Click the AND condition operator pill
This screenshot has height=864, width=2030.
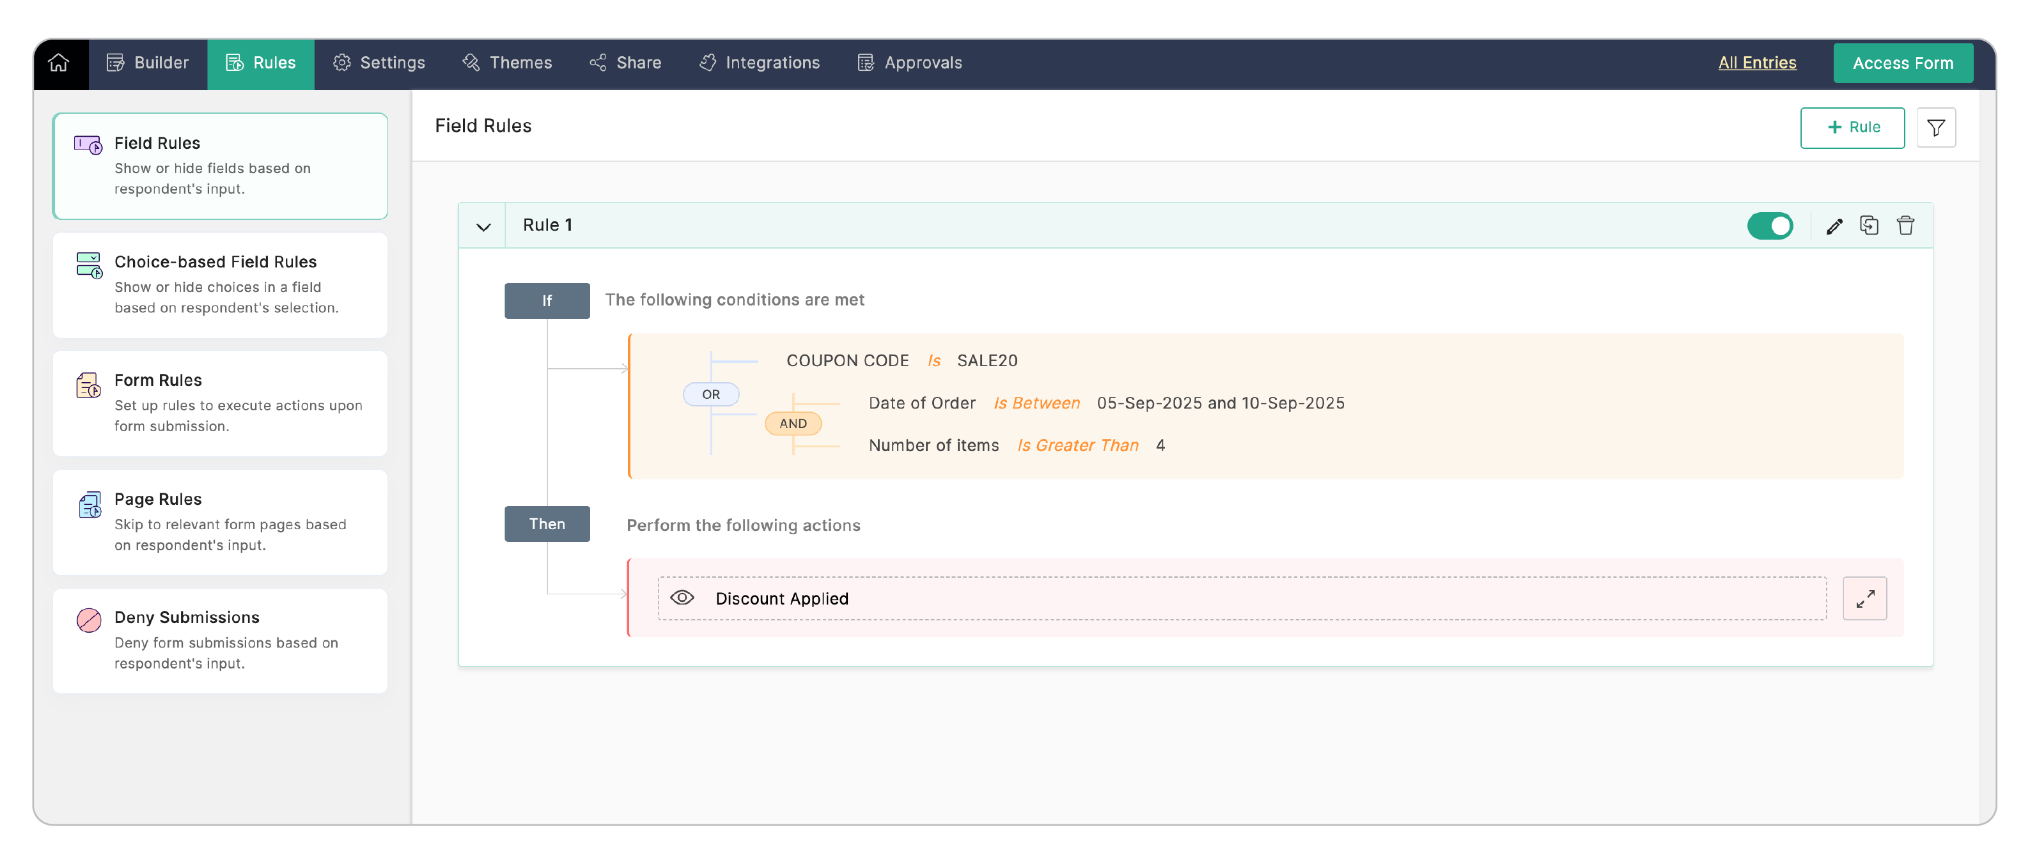(x=792, y=424)
